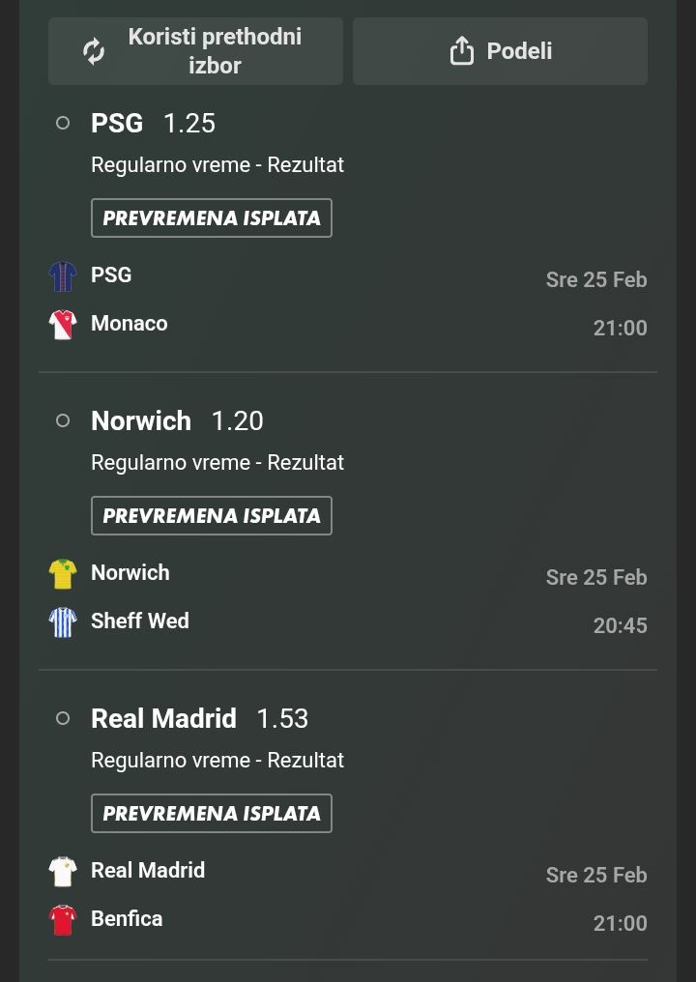Select the Sheff Wed team name

[140, 621]
